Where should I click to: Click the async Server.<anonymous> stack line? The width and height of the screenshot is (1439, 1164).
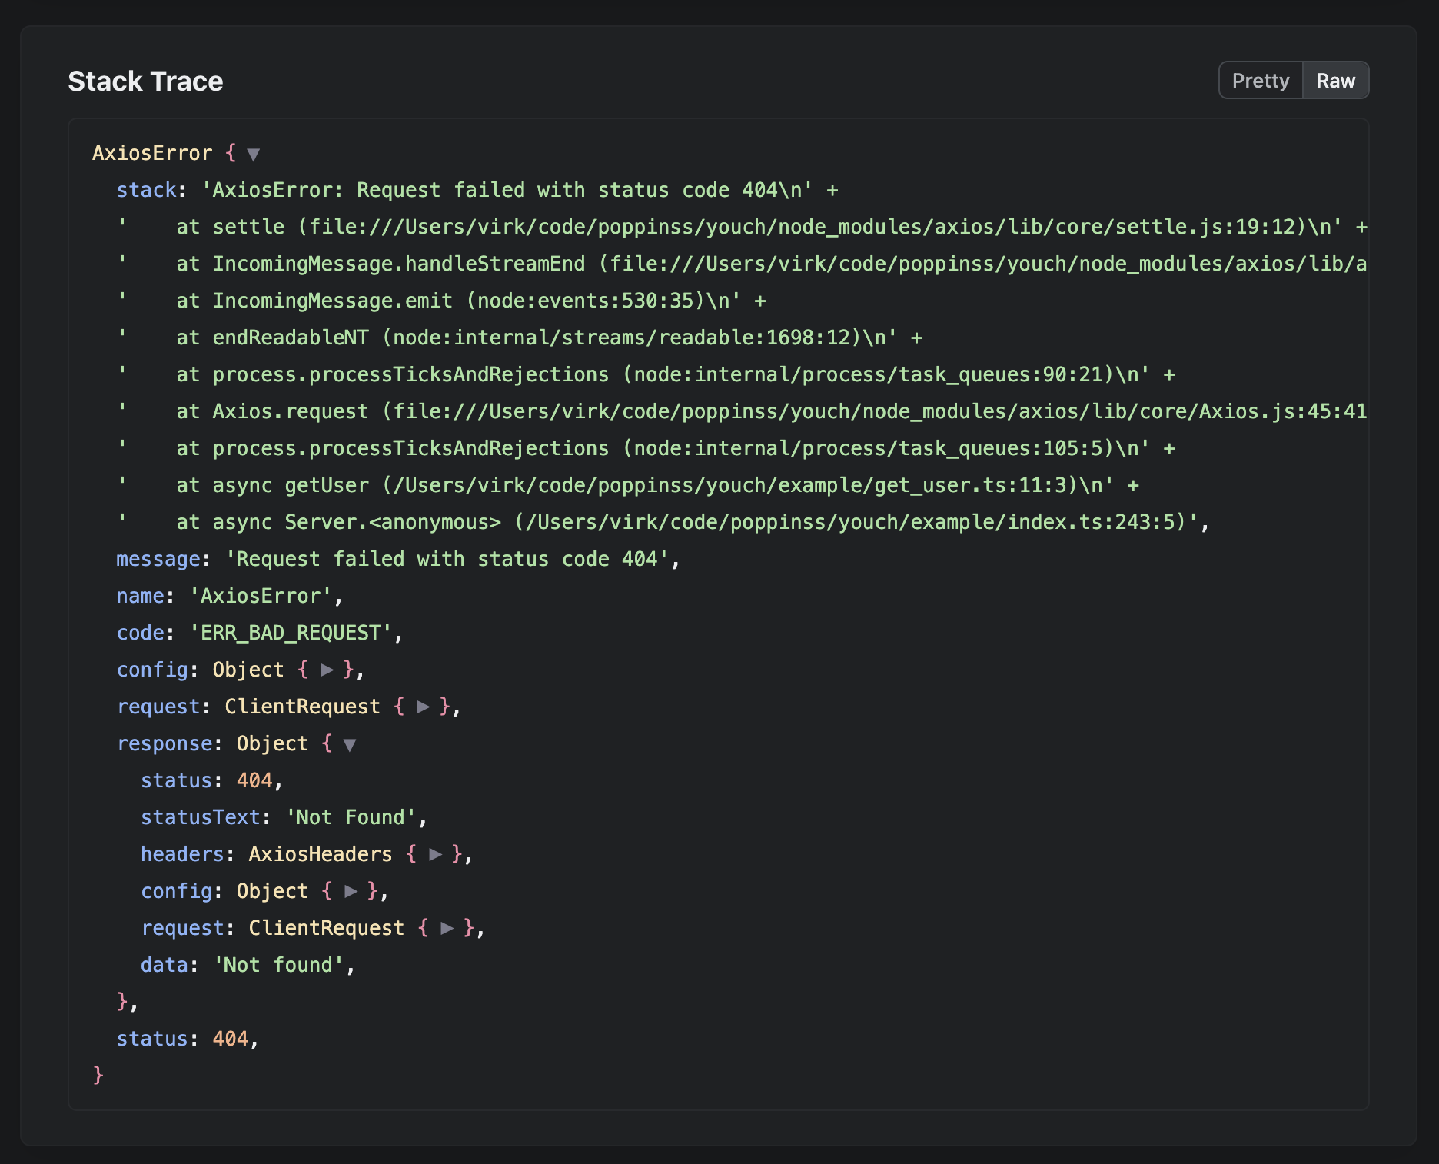[x=663, y=522]
